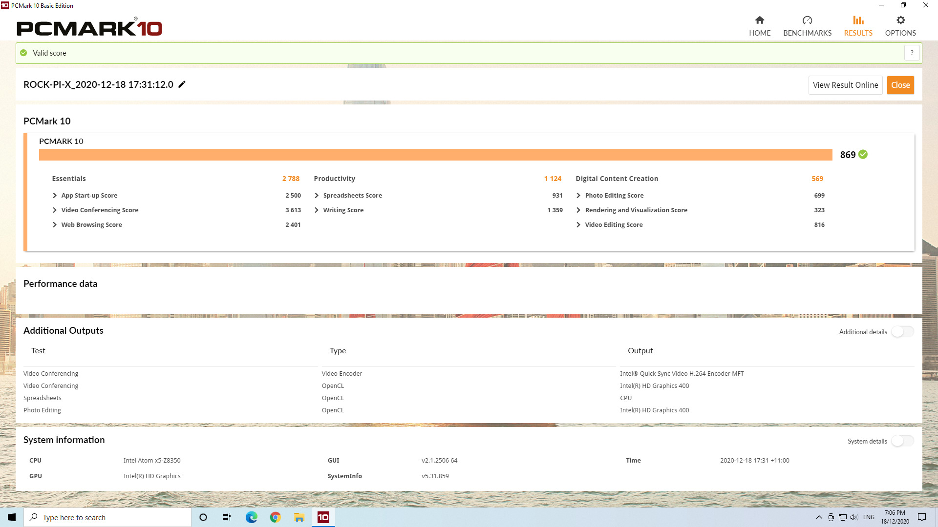Open the clock and date flyout
This screenshot has height=527, width=938.
point(895,517)
